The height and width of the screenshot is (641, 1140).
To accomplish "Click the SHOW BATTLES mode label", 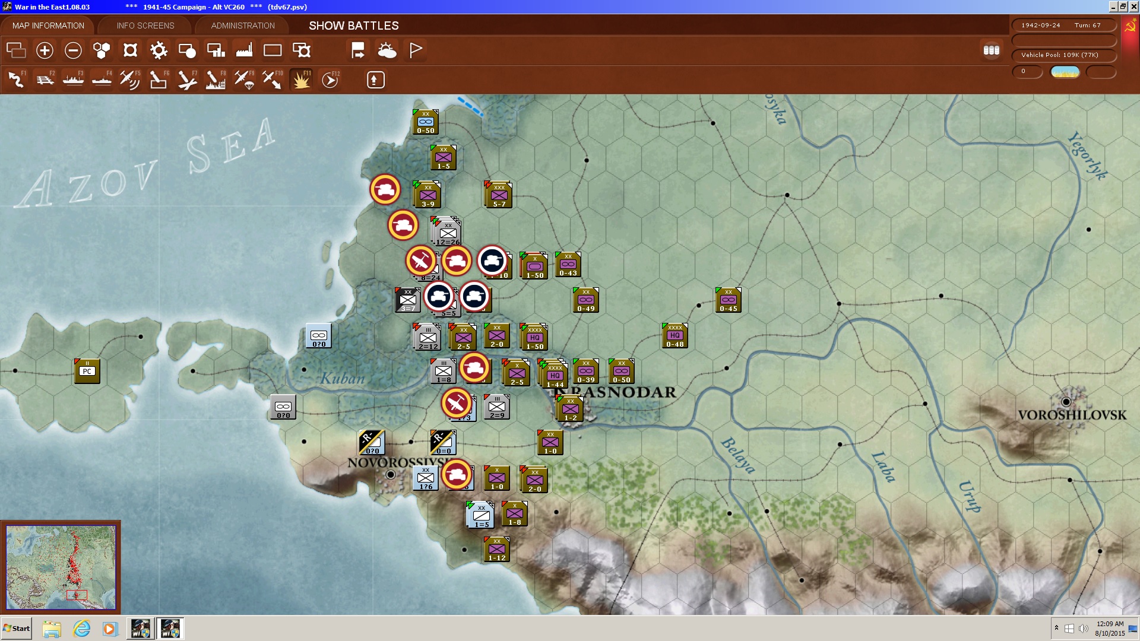I will [354, 26].
